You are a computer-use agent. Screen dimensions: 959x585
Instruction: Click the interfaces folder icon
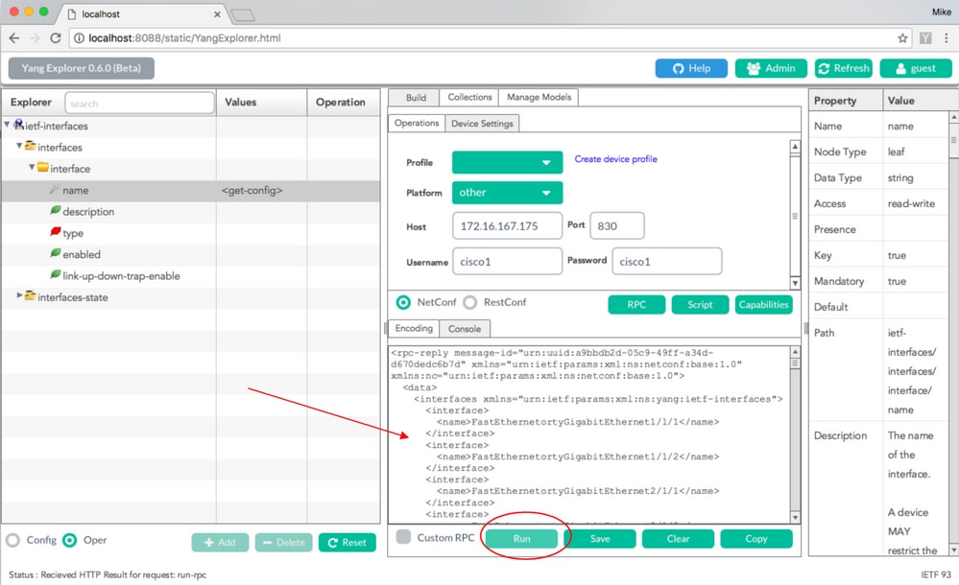point(31,146)
